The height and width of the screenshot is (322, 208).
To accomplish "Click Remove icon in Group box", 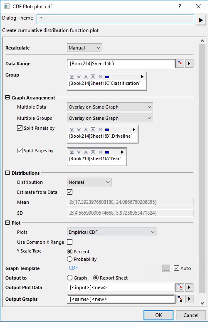I will coord(100,77).
